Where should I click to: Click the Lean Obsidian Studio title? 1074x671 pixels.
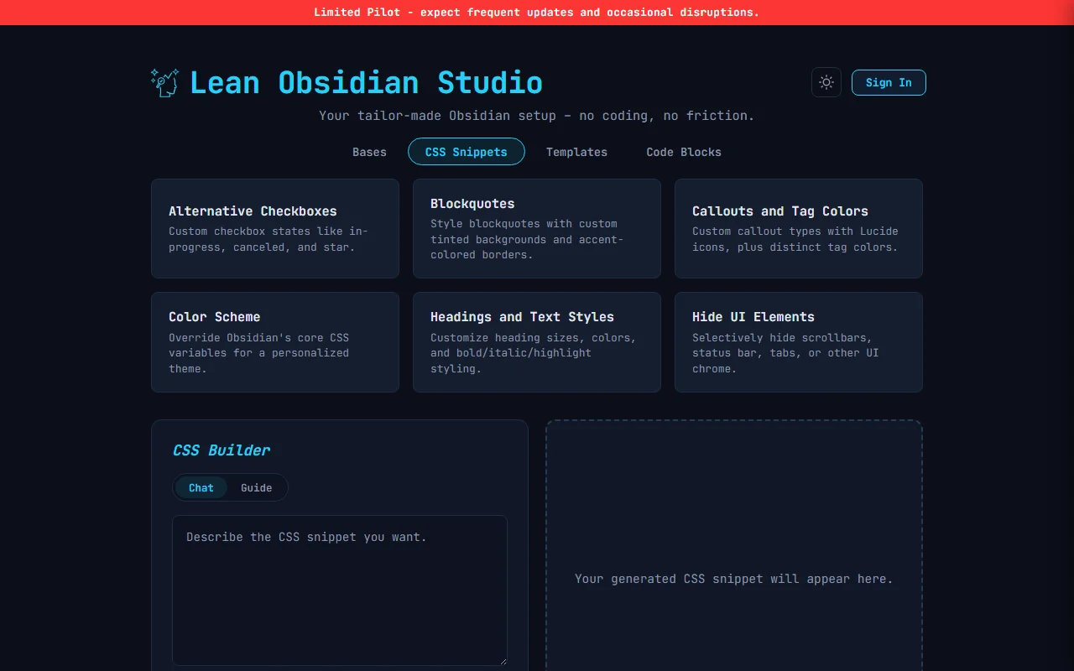(366, 82)
